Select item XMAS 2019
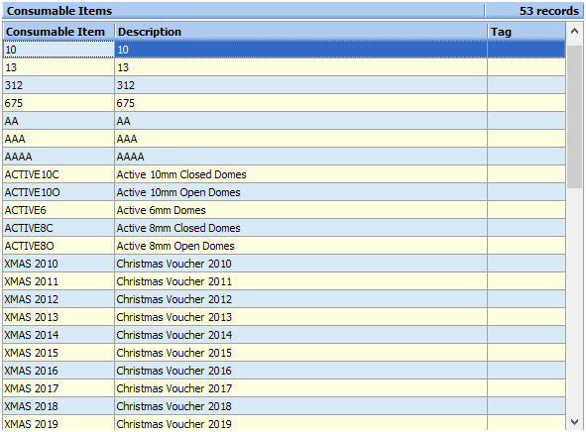 click(x=59, y=423)
